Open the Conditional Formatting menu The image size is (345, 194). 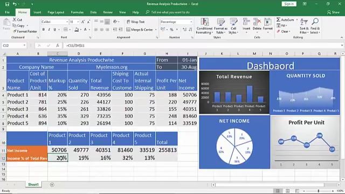coord(204,26)
